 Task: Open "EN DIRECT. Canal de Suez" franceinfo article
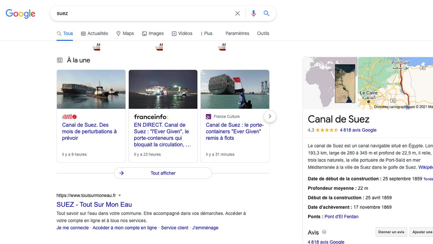162,135
